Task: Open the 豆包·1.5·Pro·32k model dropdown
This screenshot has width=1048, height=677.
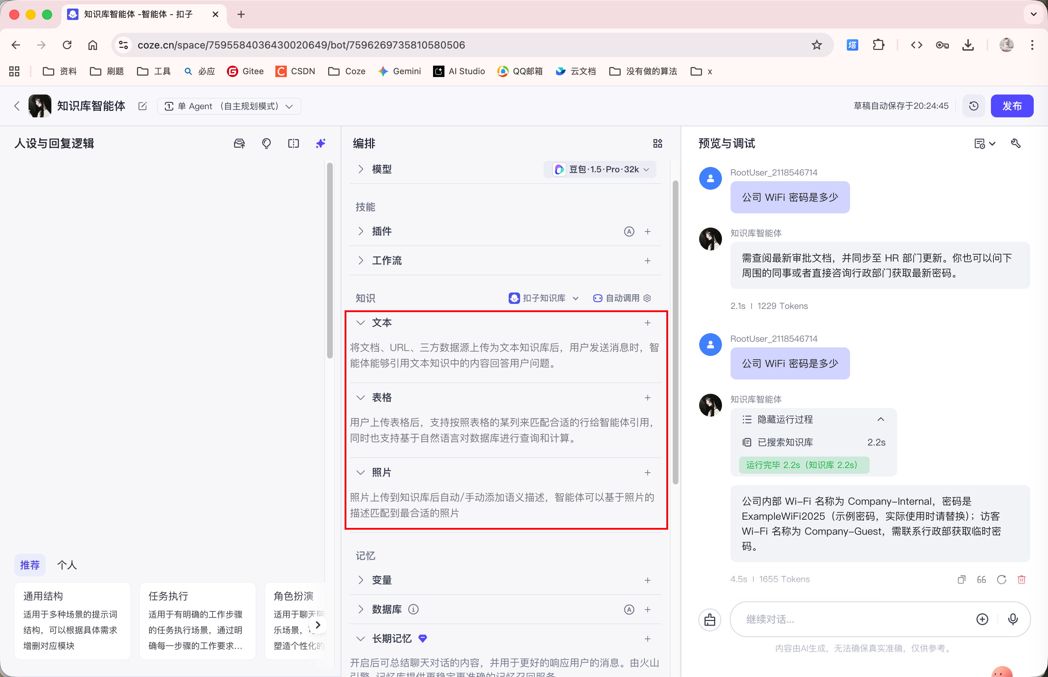Action: click(x=600, y=169)
